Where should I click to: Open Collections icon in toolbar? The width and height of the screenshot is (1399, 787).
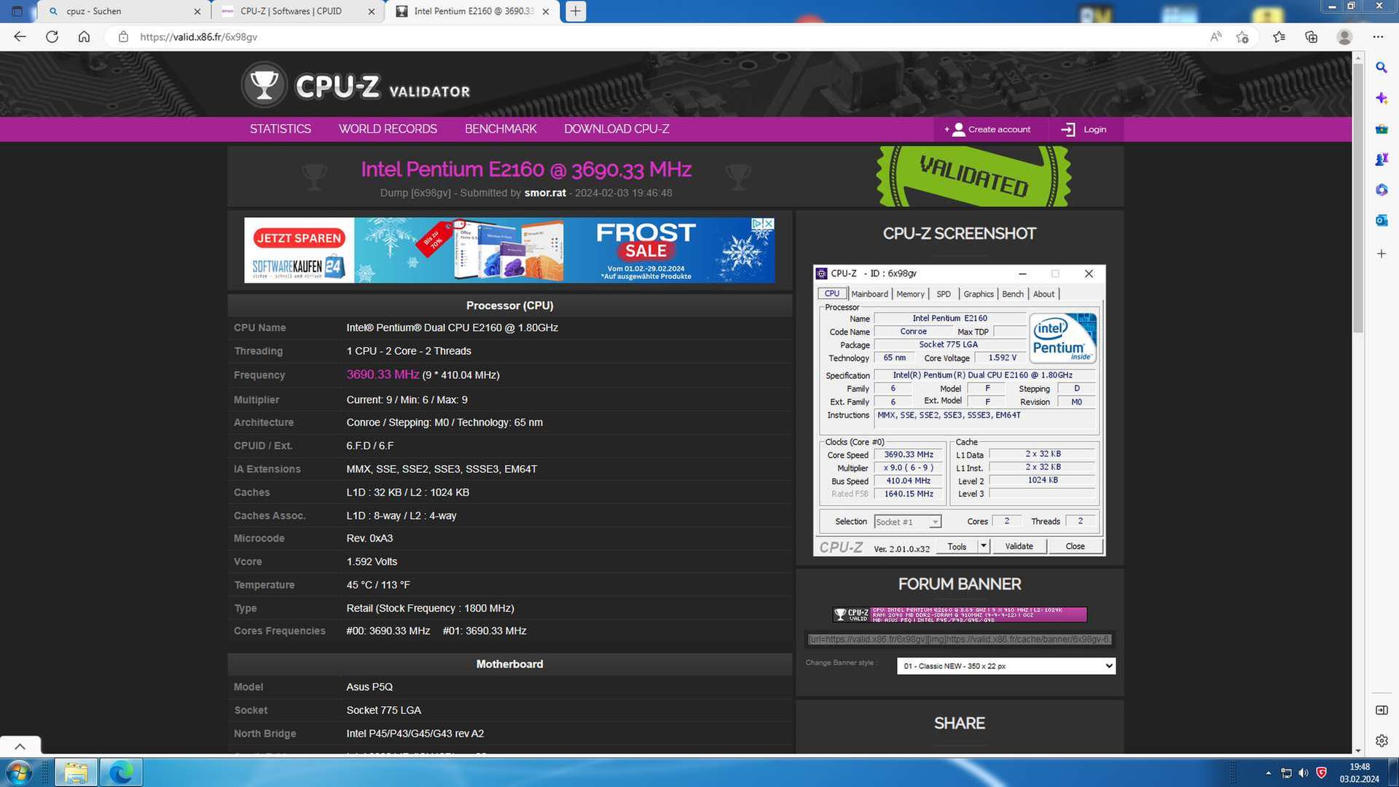pyautogui.click(x=1312, y=36)
